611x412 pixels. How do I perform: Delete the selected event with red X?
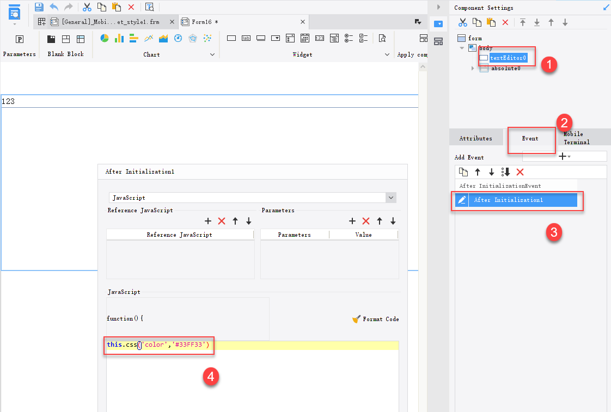520,172
